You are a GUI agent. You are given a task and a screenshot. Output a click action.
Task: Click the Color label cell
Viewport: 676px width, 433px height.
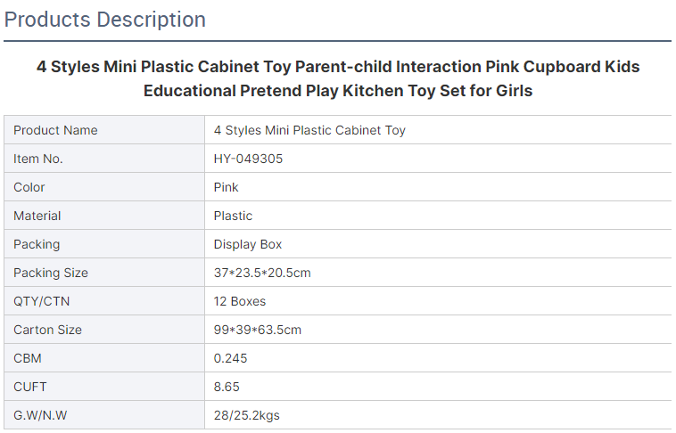pyautogui.click(x=104, y=187)
